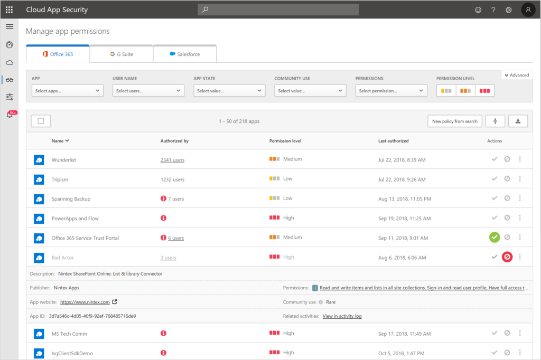Switch to the G Suite tab

click(121, 53)
